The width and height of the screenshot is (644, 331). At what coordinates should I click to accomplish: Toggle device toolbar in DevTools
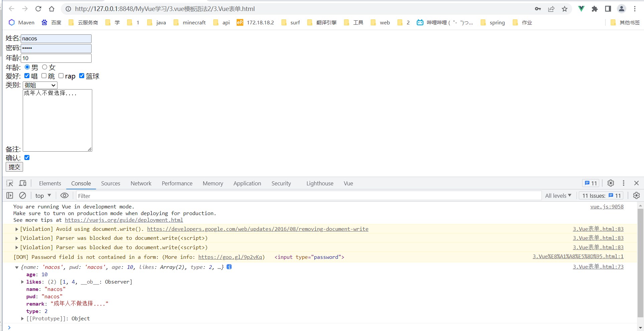click(23, 183)
